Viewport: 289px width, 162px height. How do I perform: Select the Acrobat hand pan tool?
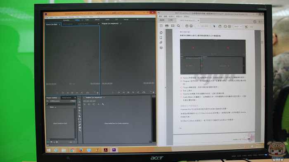coord(220,26)
